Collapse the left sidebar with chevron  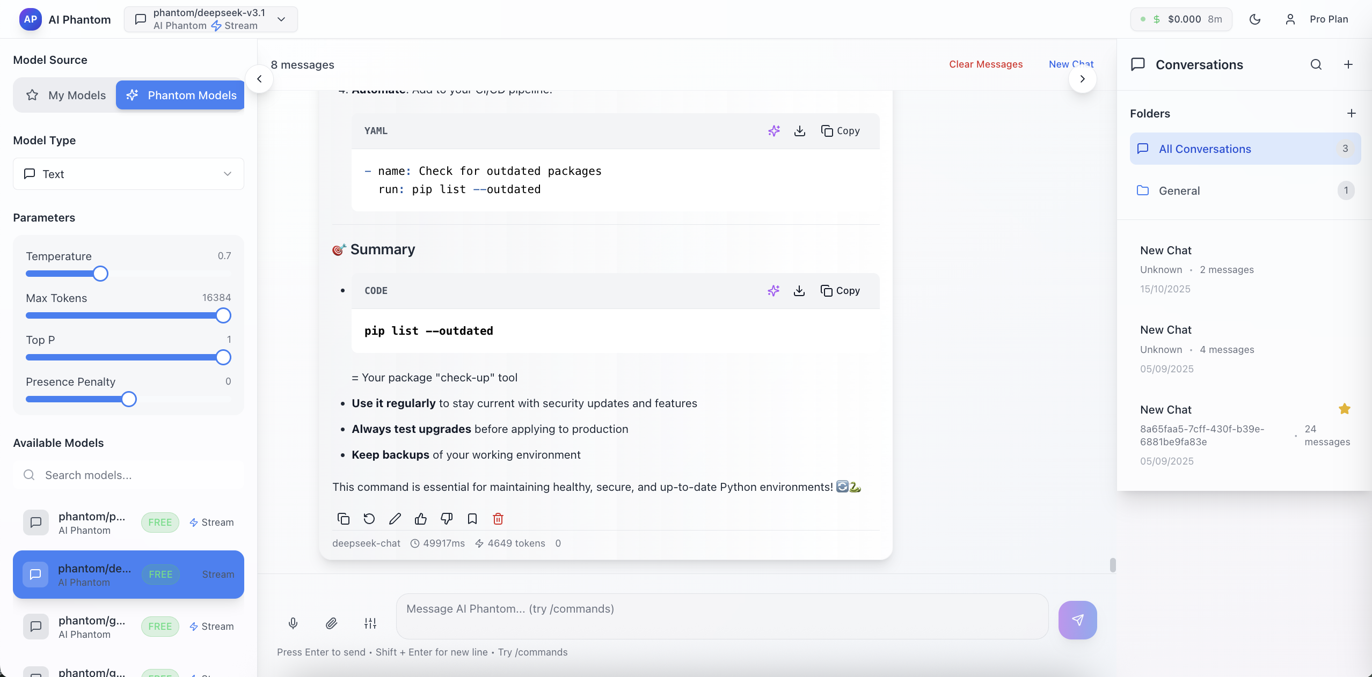[259, 79]
